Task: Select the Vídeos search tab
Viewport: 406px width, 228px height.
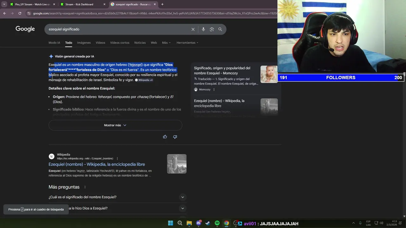Action: point(100,43)
